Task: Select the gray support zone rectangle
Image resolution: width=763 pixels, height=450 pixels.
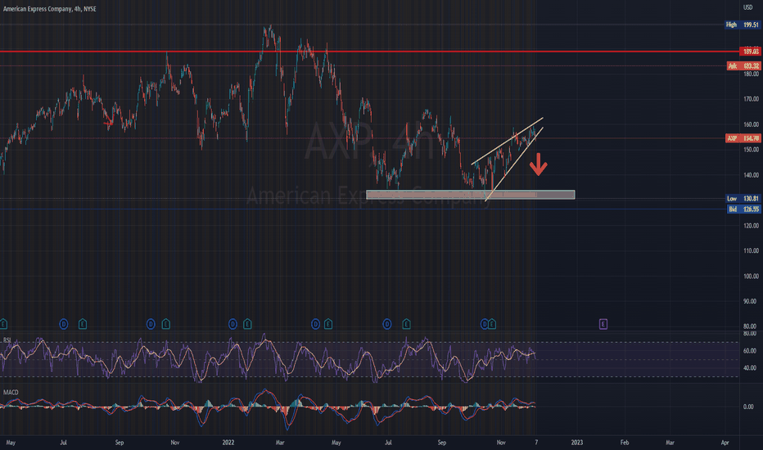Action: [x=471, y=195]
